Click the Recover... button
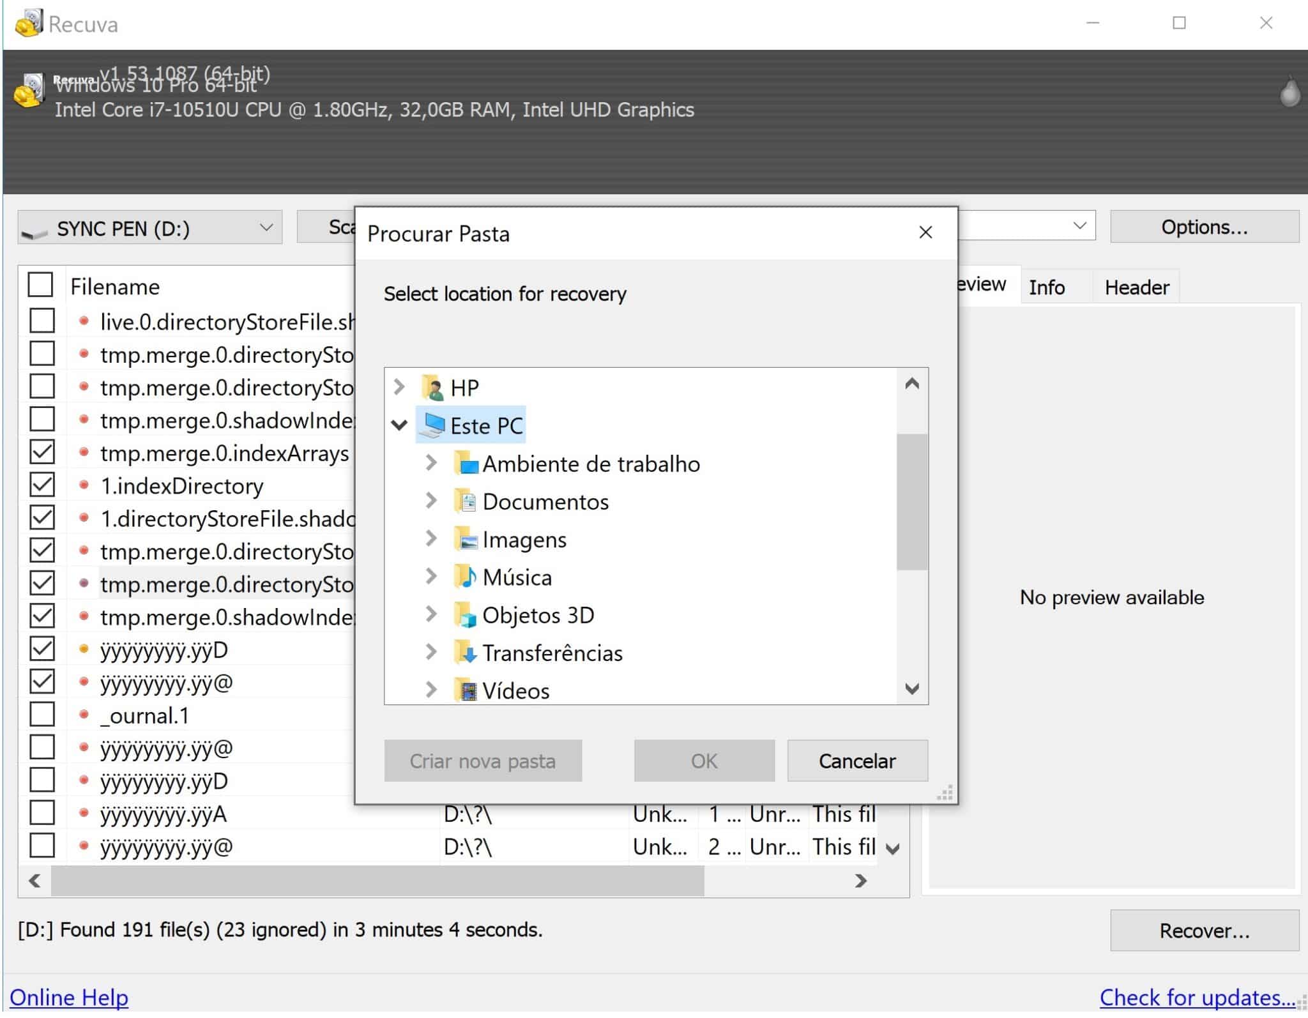This screenshot has height=1018, width=1308. [x=1205, y=931]
